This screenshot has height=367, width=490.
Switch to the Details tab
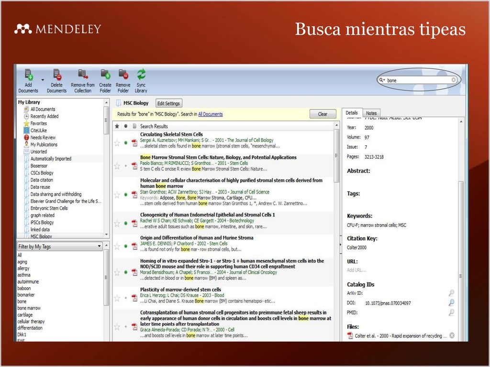352,113
